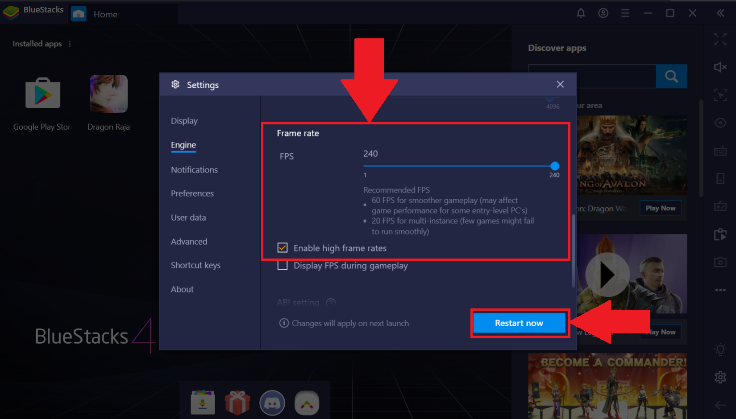The image size is (736, 419).
Task: Go back using the sidebar arrow
Action: pyautogui.click(x=720, y=405)
